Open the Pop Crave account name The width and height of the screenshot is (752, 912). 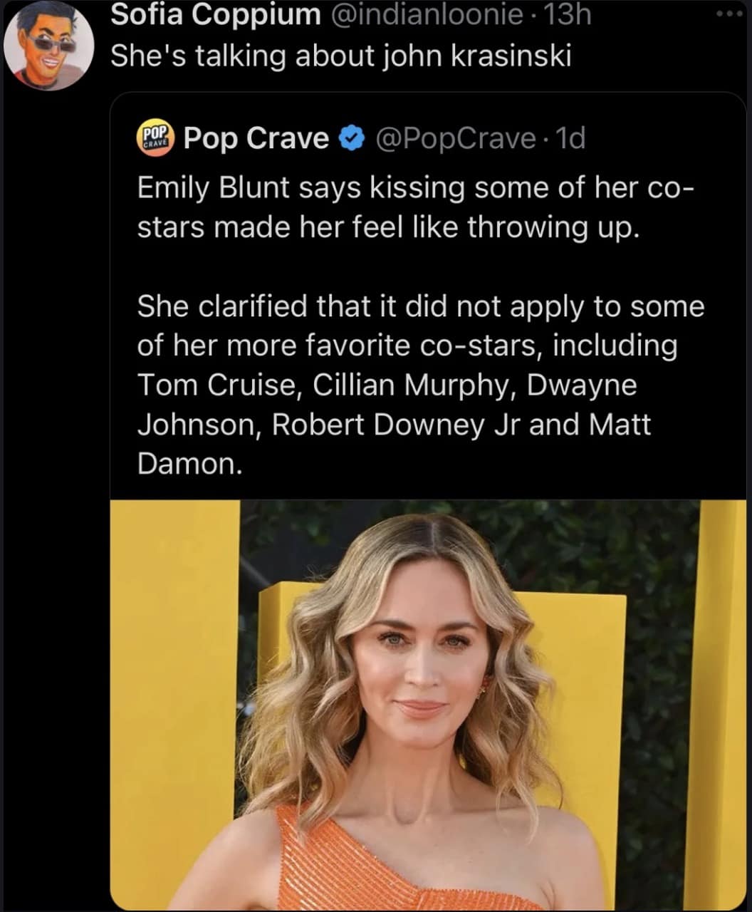(256, 138)
